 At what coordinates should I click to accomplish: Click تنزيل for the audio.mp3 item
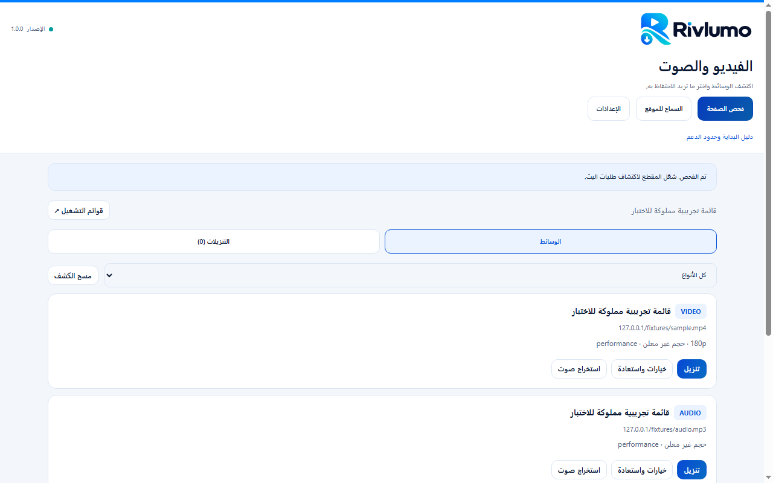pos(691,470)
